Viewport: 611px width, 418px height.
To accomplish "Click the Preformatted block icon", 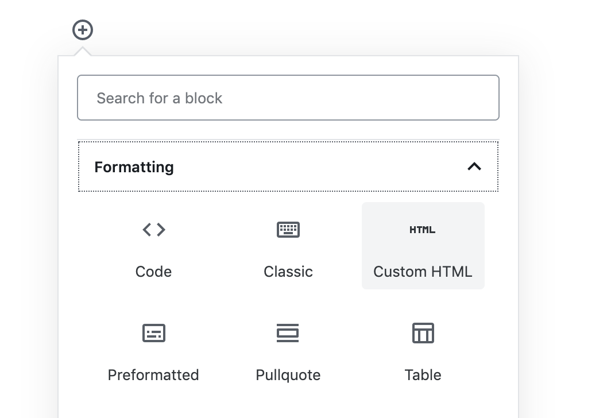I will (x=153, y=333).
